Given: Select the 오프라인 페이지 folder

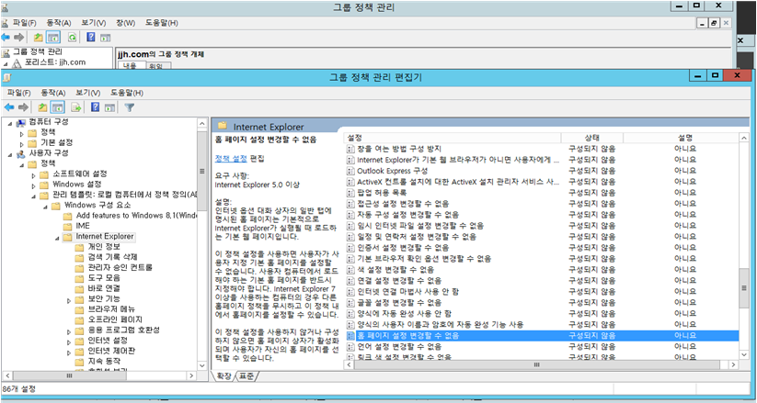Looking at the screenshot, I should (114, 319).
